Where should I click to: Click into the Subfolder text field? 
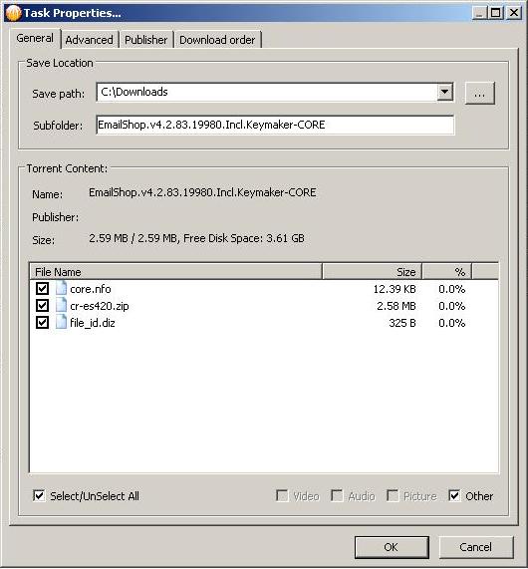tap(275, 125)
